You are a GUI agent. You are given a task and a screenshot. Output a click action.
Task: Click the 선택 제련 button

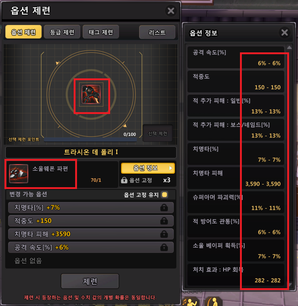[158, 133]
